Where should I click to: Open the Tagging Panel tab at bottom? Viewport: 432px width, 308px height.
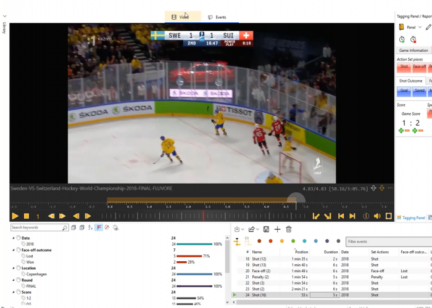click(x=412, y=217)
